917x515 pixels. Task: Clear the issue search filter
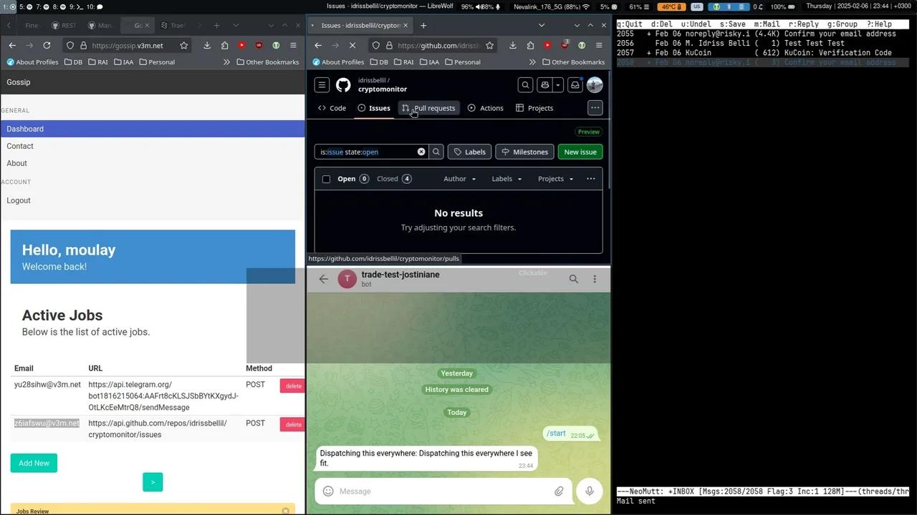[421, 152]
